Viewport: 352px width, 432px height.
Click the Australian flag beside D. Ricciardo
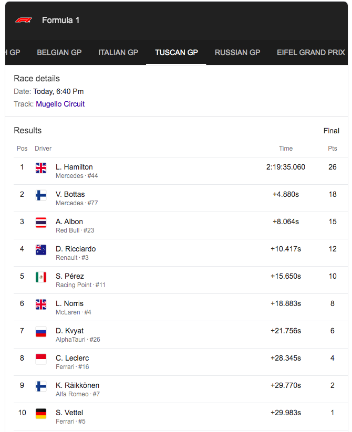(41, 249)
